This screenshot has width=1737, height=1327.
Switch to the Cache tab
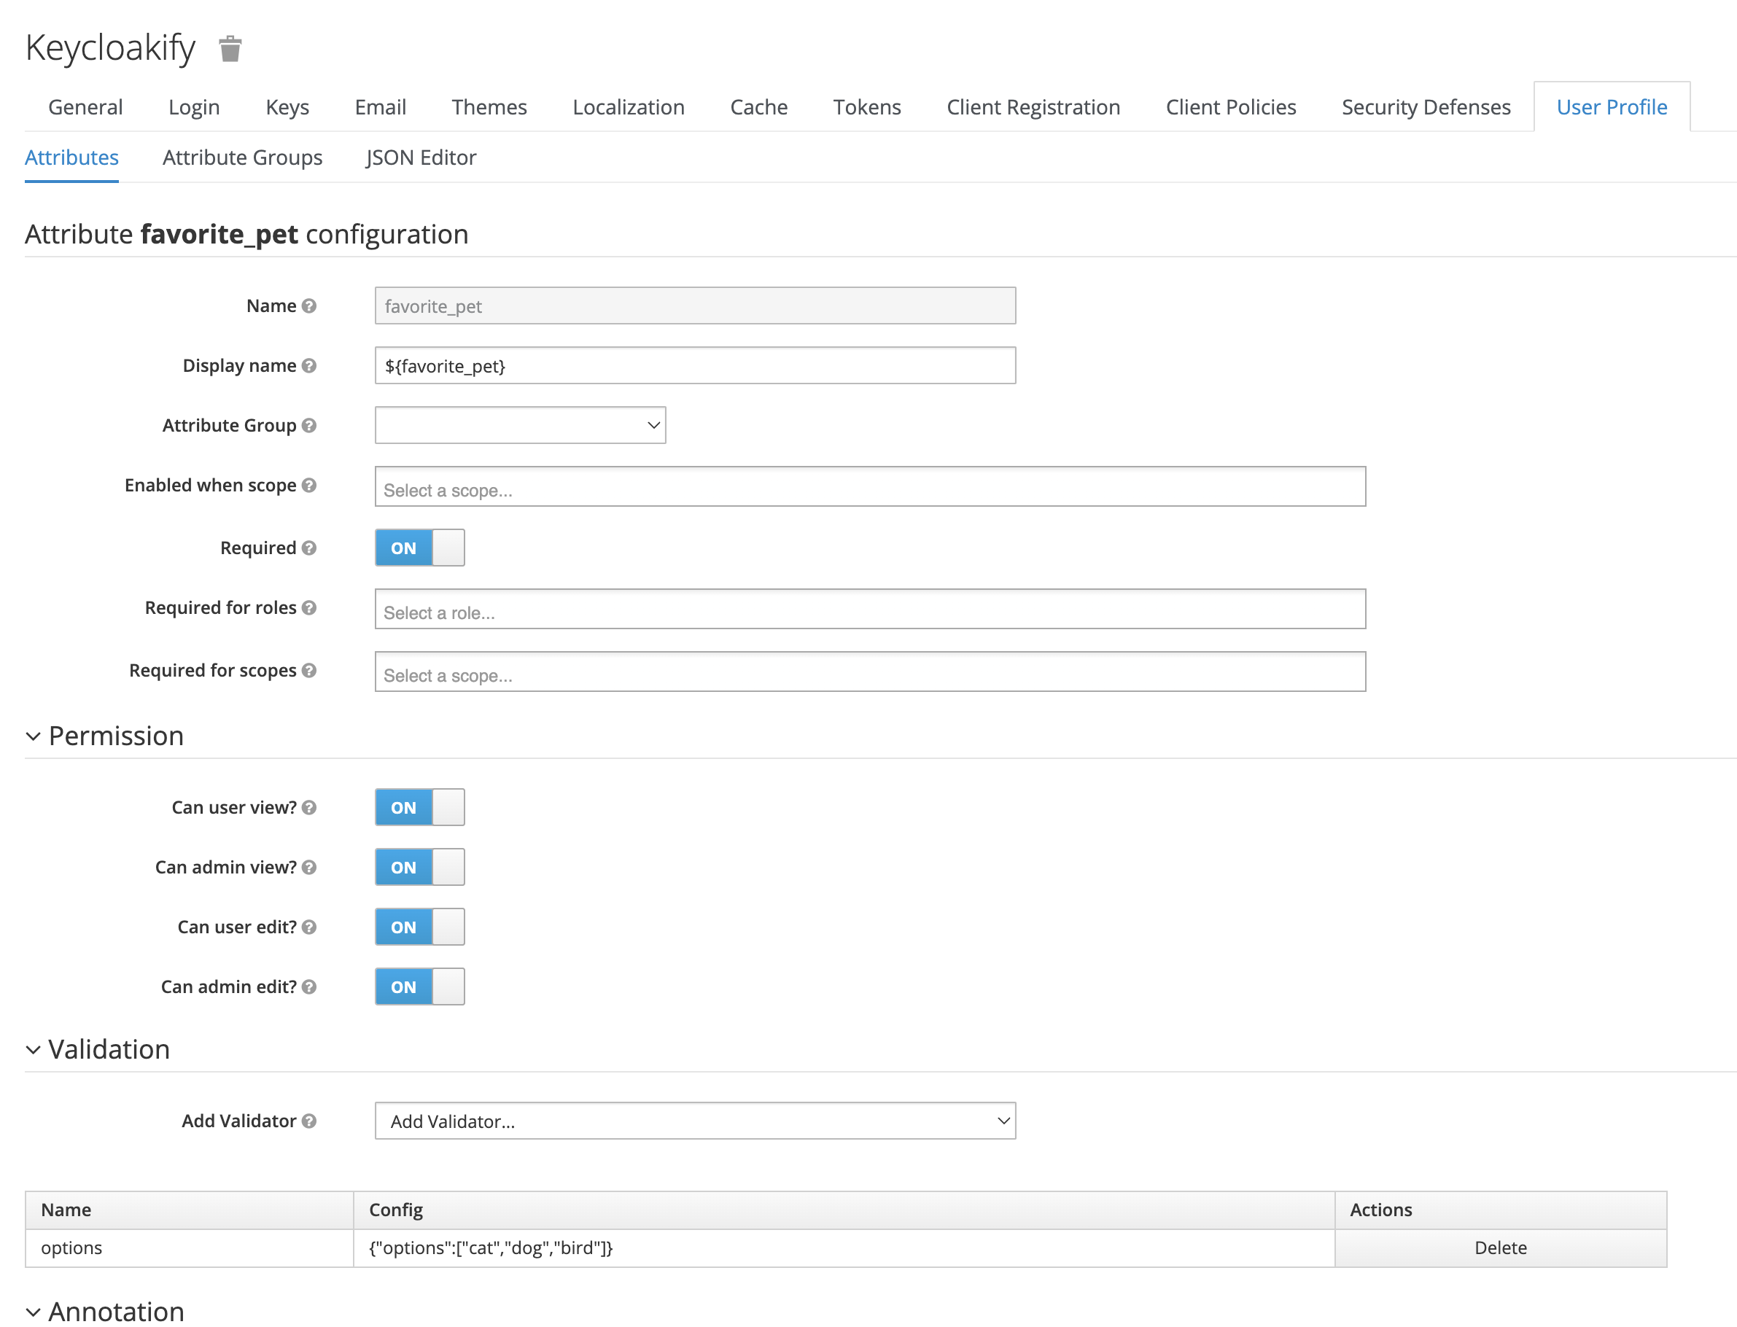[759, 106]
